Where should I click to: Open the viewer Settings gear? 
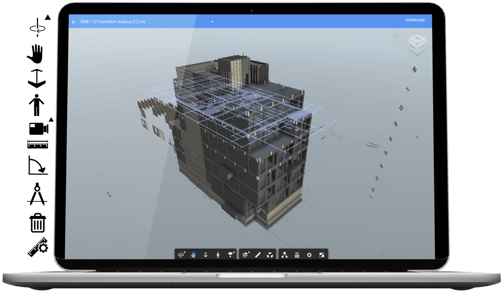coord(309,255)
